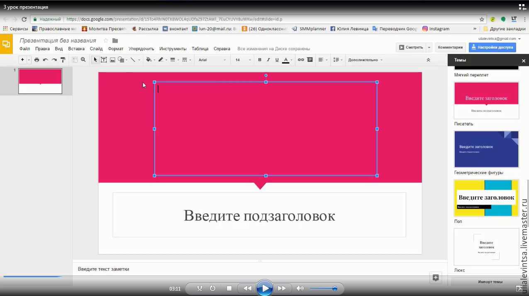This screenshot has height=296, width=529.
Task: Open the Slides home logo
Action: click(6, 44)
